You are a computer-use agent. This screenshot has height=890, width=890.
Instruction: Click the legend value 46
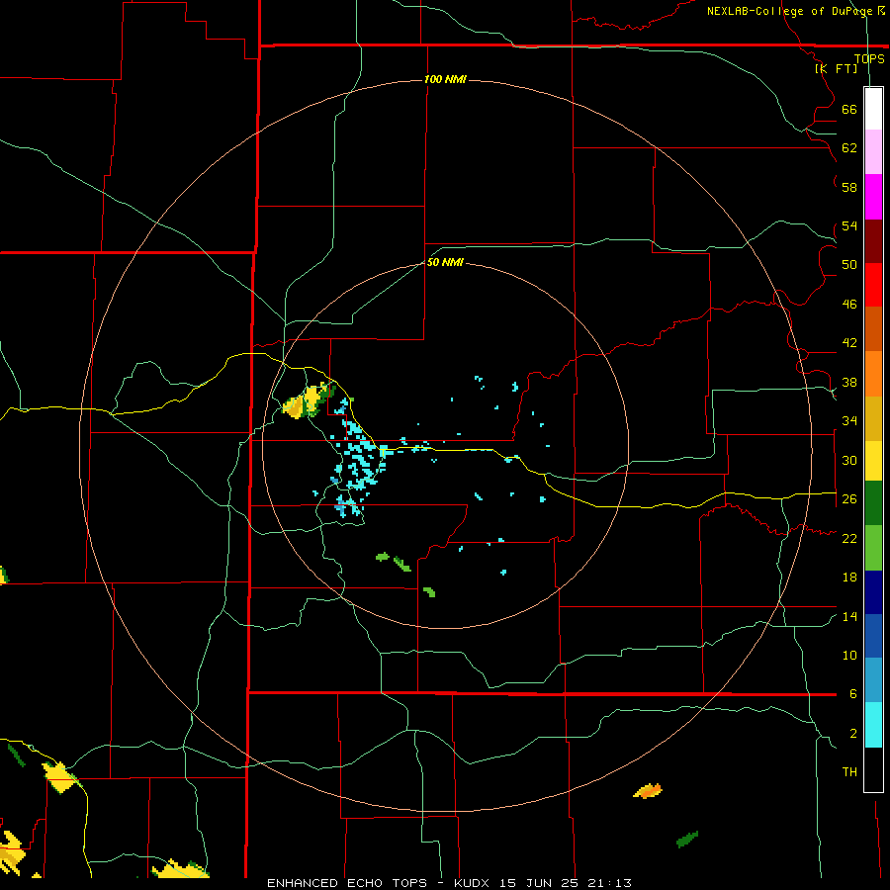click(x=849, y=305)
